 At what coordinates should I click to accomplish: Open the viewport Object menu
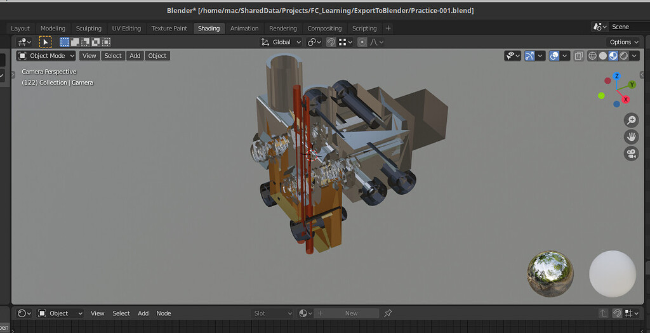[157, 56]
